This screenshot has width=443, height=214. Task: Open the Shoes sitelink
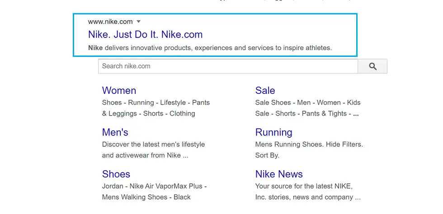[x=116, y=174]
